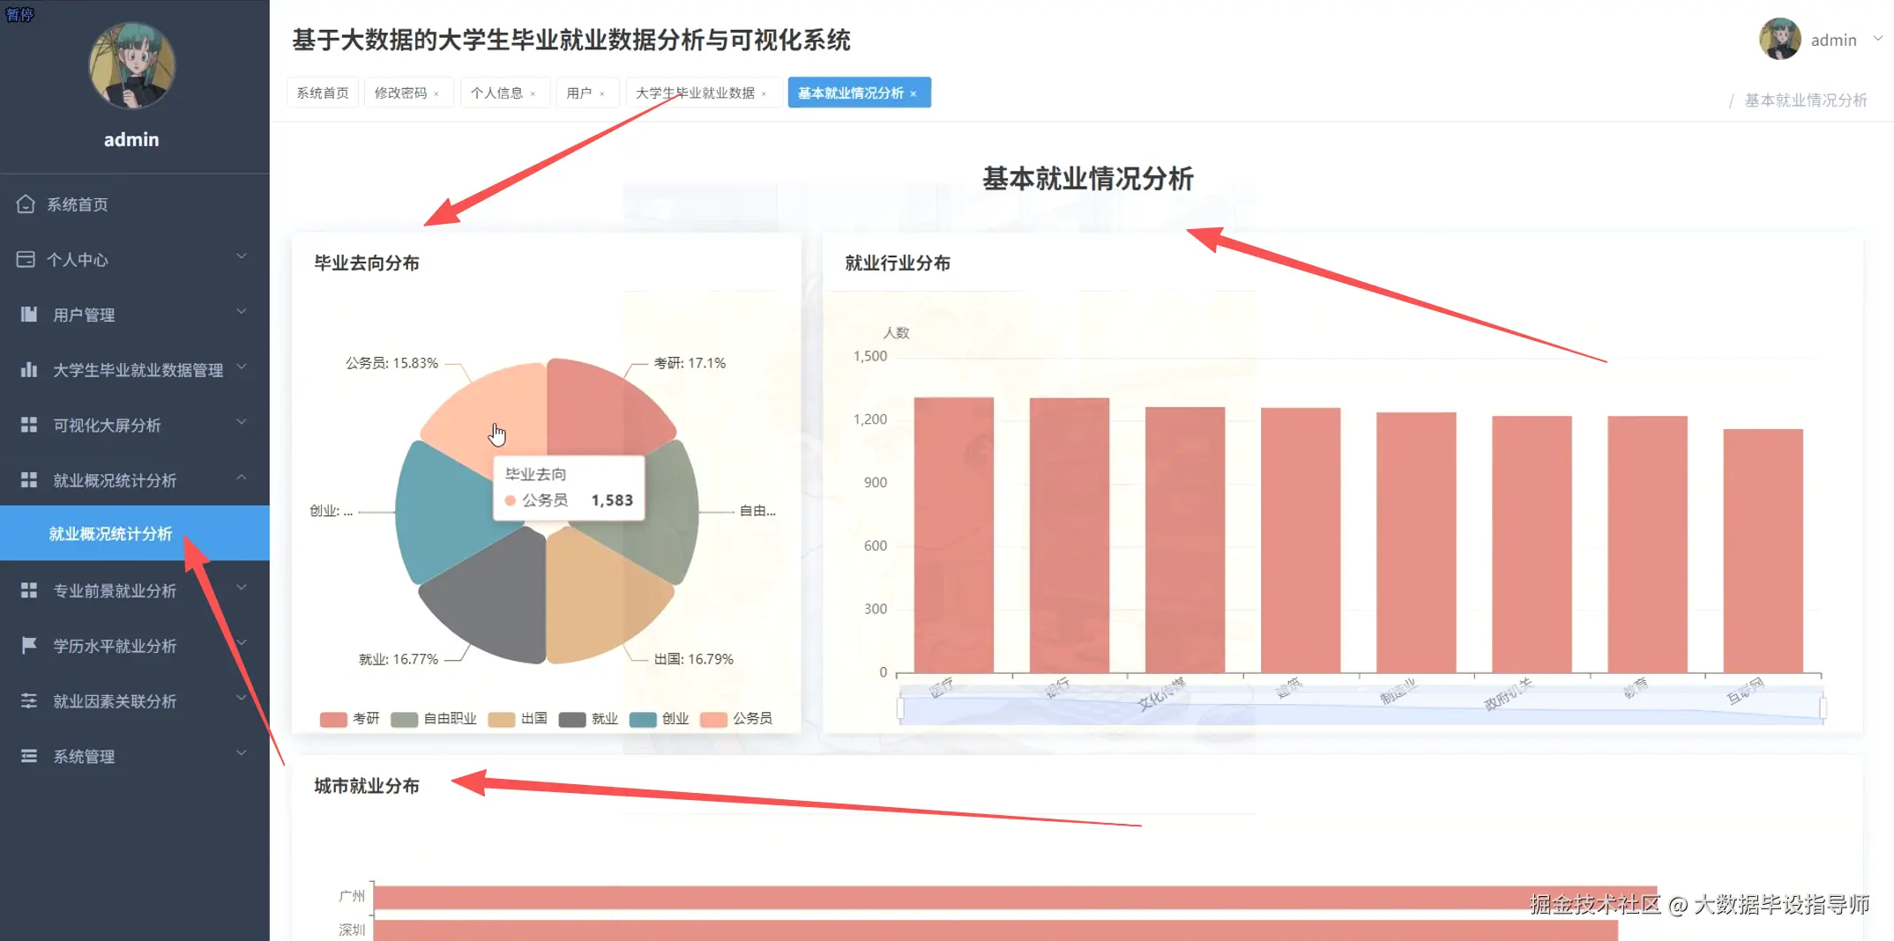Click the 出国 color swatch in legend

[501, 718]
